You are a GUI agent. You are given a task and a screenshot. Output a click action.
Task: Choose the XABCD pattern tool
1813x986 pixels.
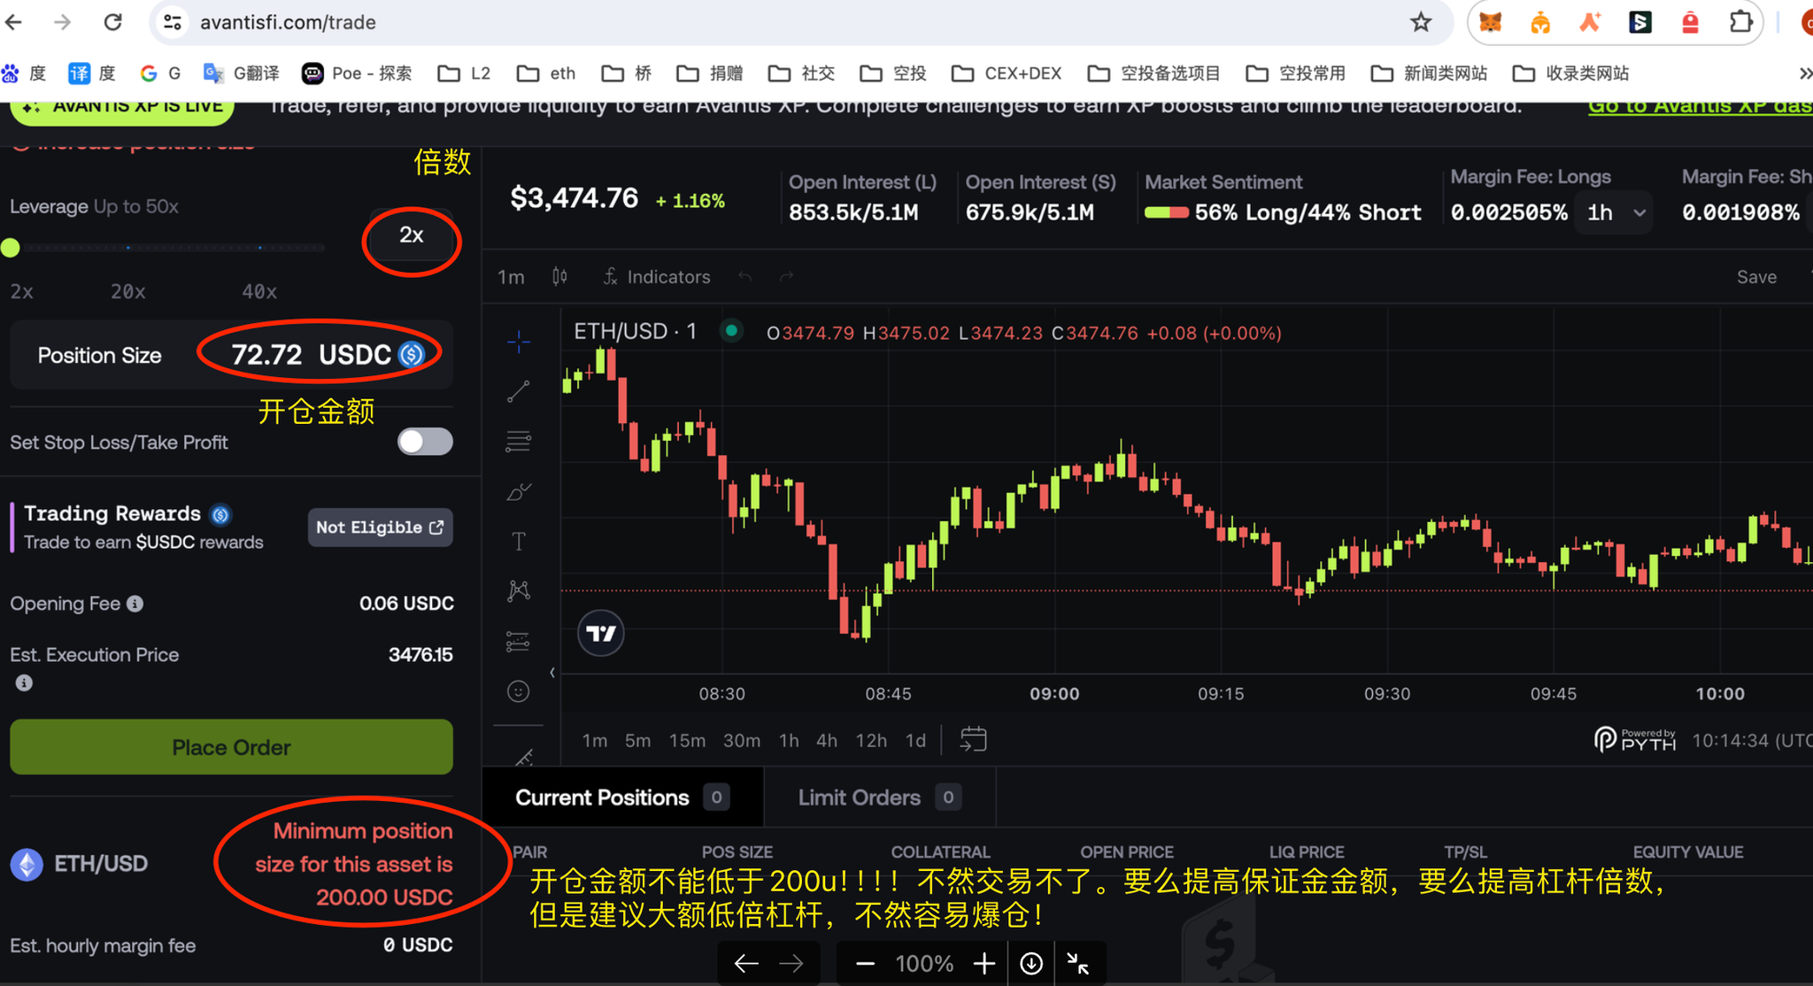pos(519,589)
